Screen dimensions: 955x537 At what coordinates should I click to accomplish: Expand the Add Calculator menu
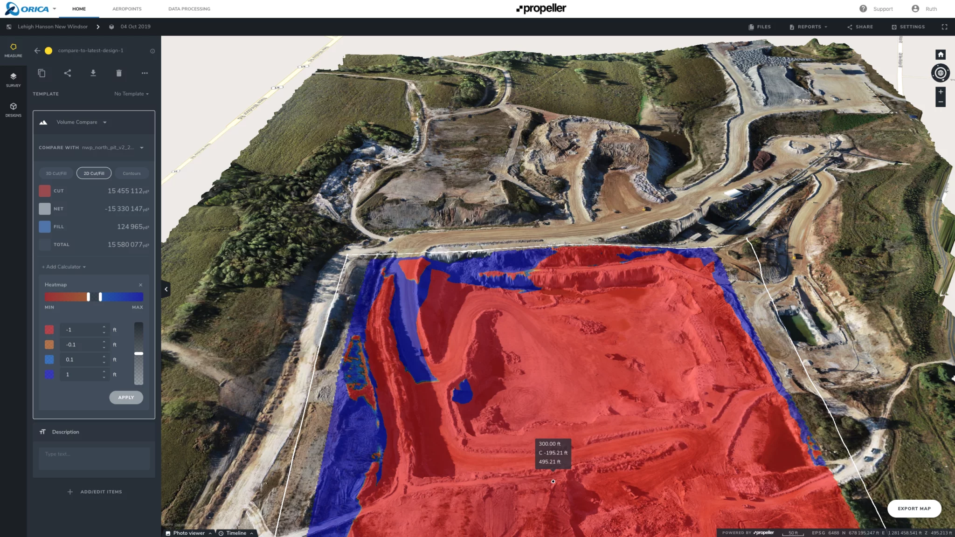(64, 267)
